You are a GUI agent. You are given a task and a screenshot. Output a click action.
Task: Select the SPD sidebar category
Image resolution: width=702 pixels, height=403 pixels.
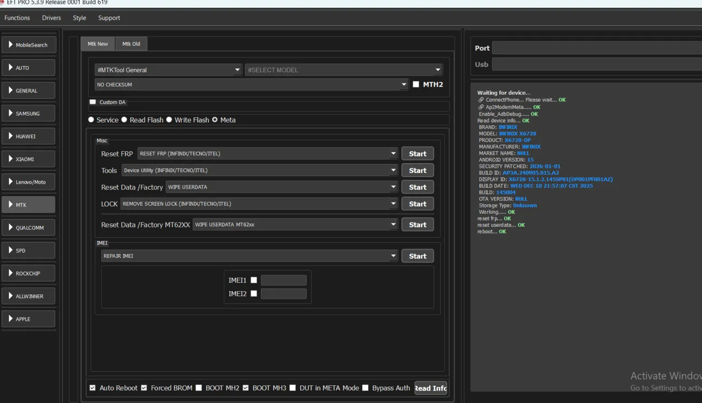click(29, 250)
